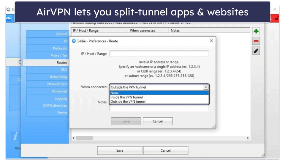Viewport: 285px width, 160px height.
Task: Click the Preferences window resize grip
Action: tap(263, 155)
